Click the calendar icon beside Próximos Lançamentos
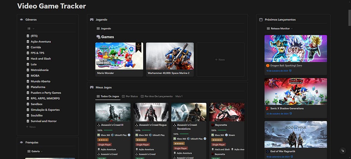This screenshot has width=351, height=159. pyautogui.click(x=261, y=20)
